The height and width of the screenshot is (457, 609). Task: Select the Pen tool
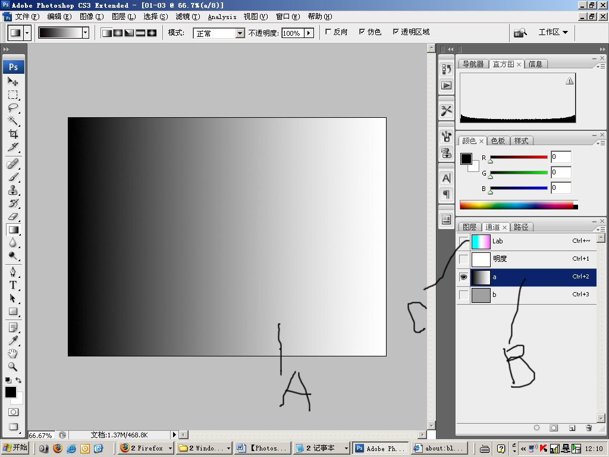click(13, 272)
